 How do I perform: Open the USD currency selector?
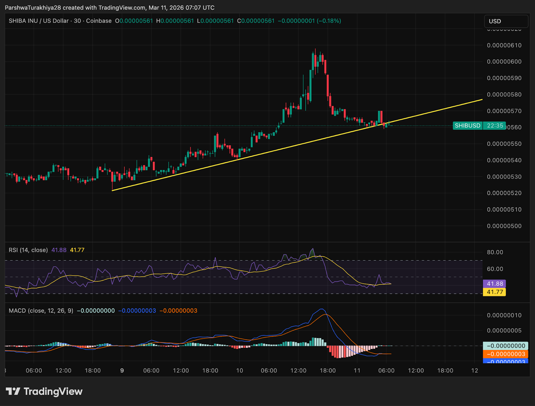[x=506, y=21]
